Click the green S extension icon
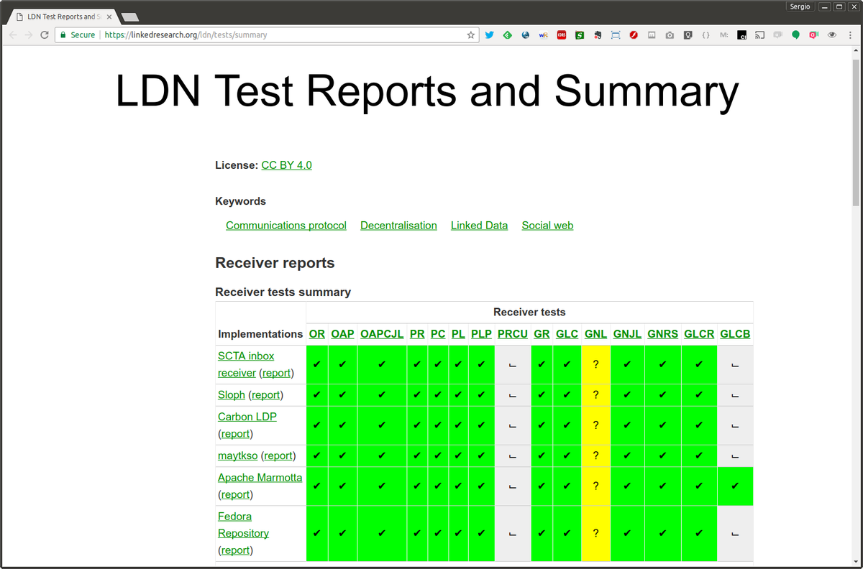Image resolution: width=863 pixels, height=569 pixels. tap(580, 34)
